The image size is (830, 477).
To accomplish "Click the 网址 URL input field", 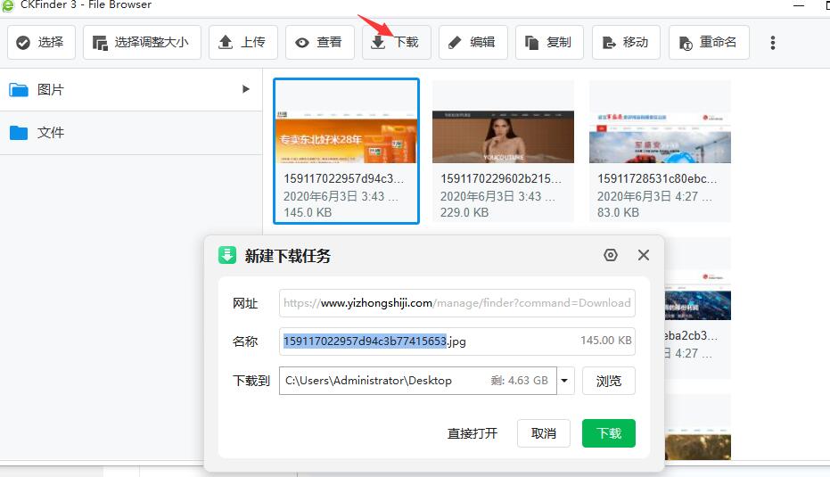I will (456, 303).
